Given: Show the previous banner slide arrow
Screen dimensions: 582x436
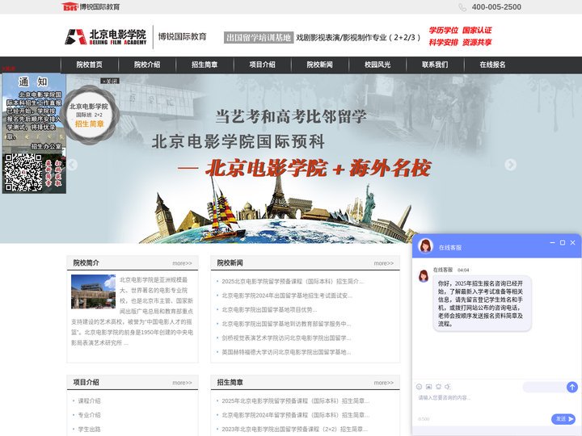Looking at the screenshot, I should [72, 165].
